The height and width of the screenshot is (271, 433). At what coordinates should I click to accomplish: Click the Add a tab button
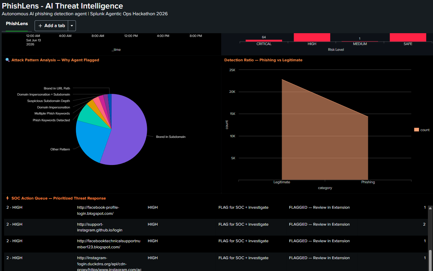52,26
